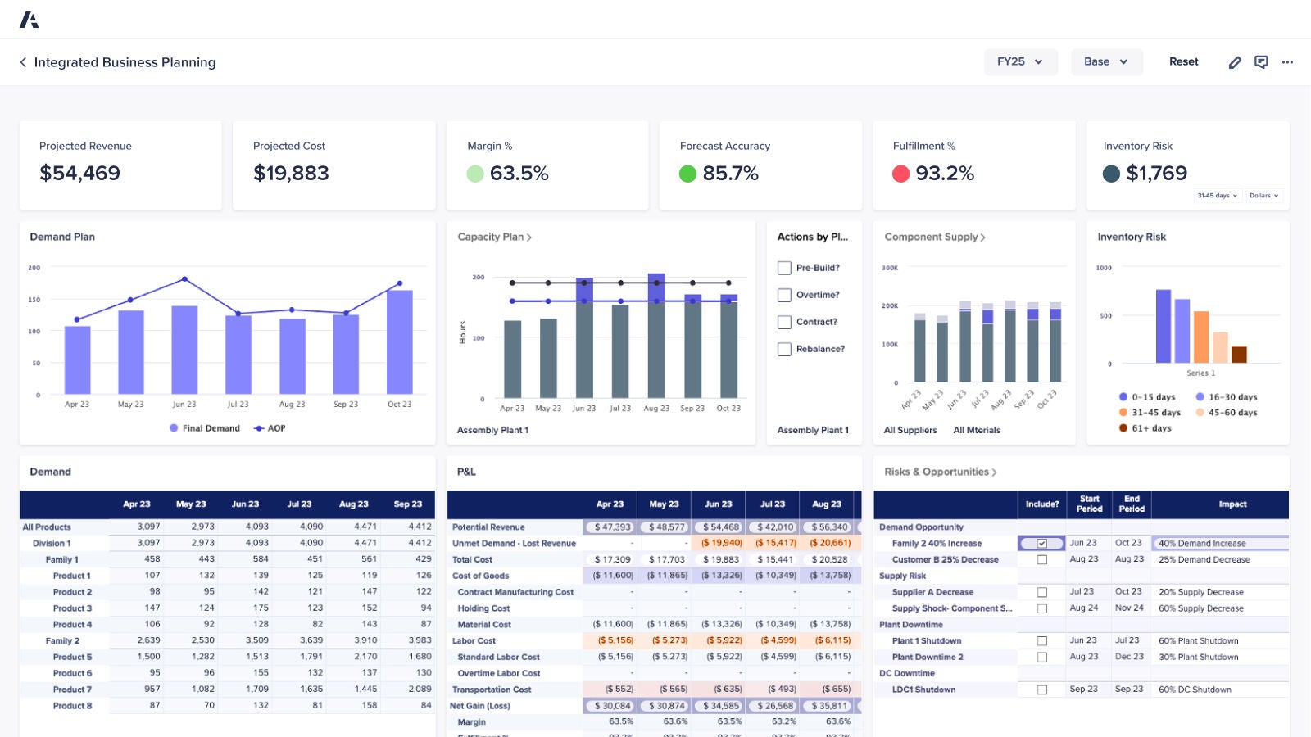This screenshot has height=737, width=1311.
Task: Enable the Overtime? checkbox
Action: (783, 295)
